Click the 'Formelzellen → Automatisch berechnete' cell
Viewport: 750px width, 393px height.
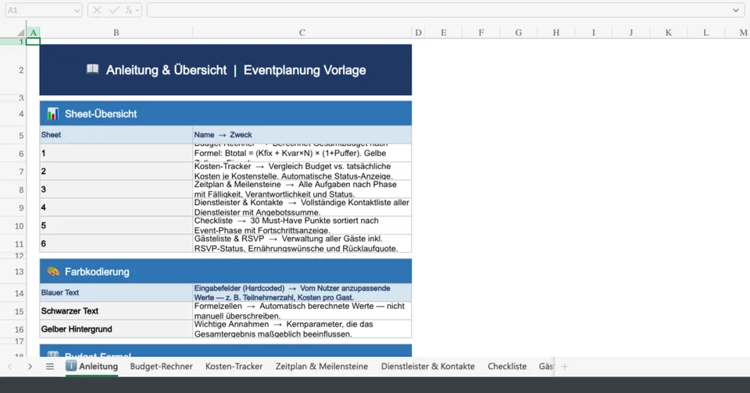pyautogui.click(x=302, y=311)
